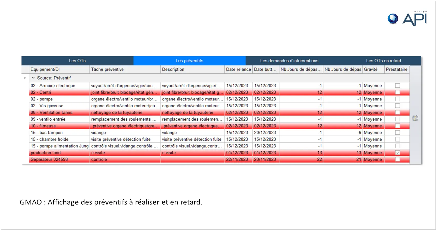Click 'vidange' in the Tâche préventive column

coord(125,132)
